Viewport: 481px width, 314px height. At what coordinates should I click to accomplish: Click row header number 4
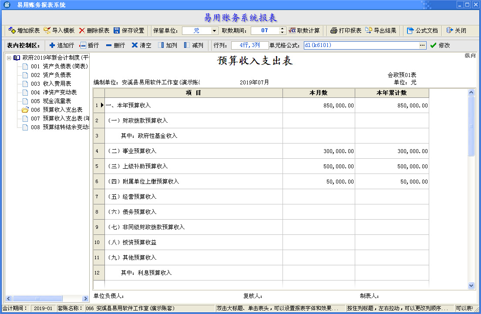(x=99, y=151)
